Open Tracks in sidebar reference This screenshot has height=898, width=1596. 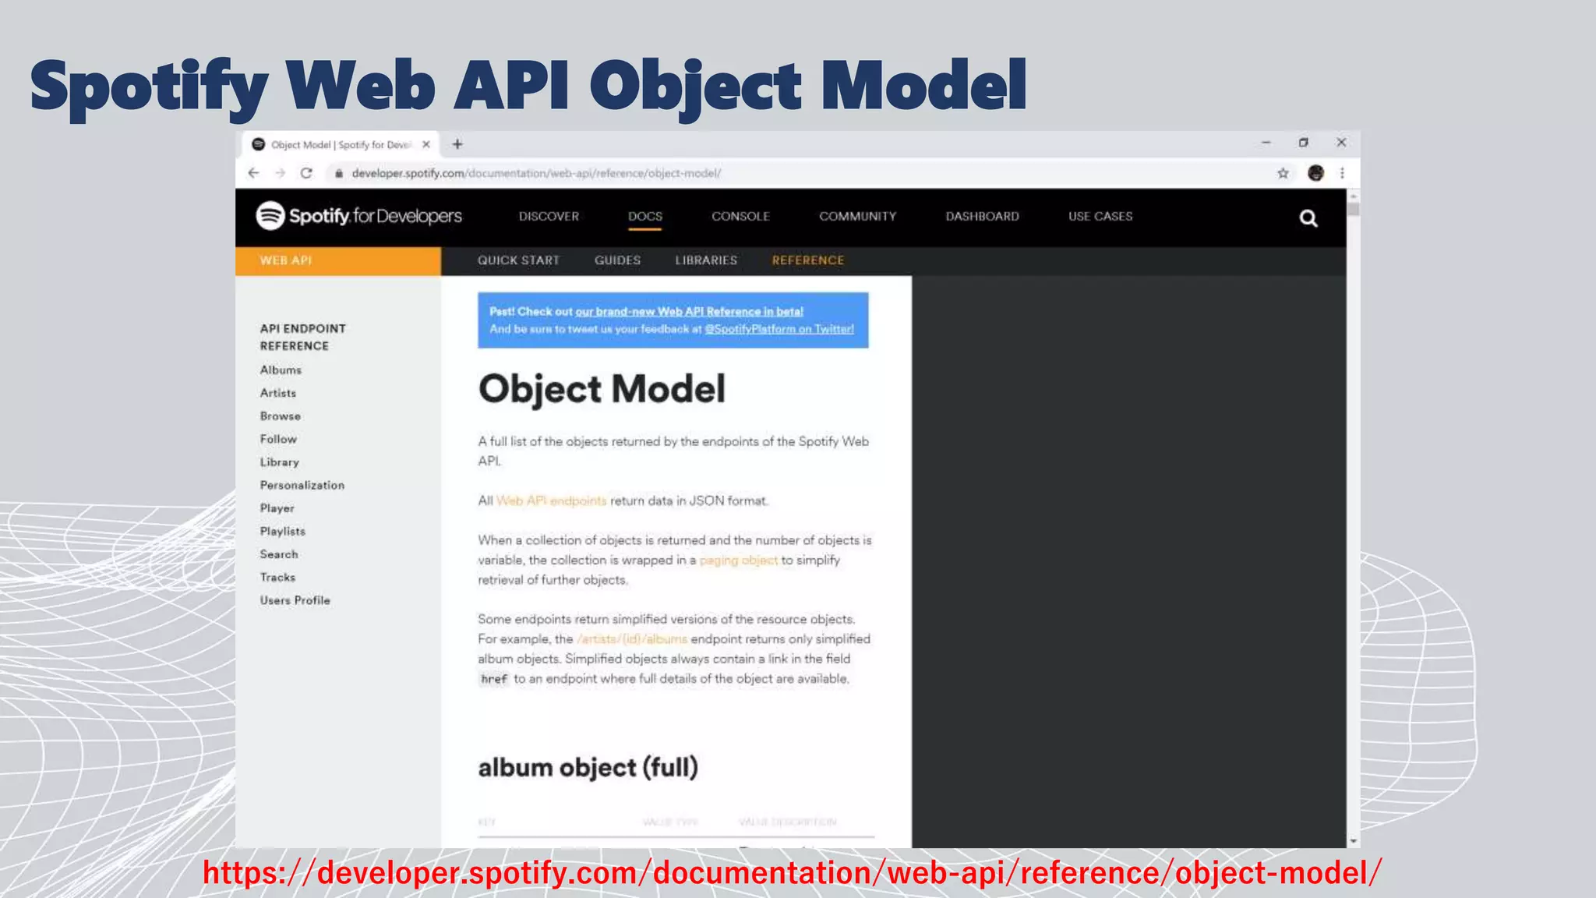click(277, 577)
